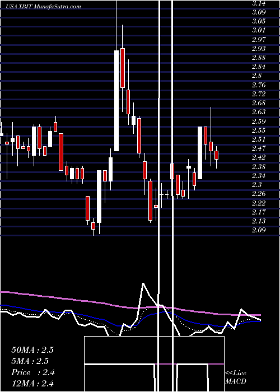Click the 3.09 price axis label

click(x=259, y=12)
